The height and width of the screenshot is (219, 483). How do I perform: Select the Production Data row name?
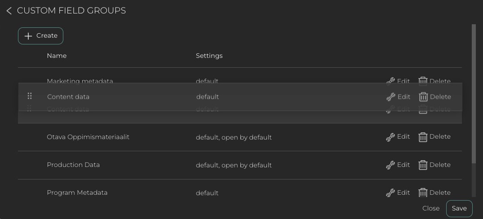(x=73, y=165)
